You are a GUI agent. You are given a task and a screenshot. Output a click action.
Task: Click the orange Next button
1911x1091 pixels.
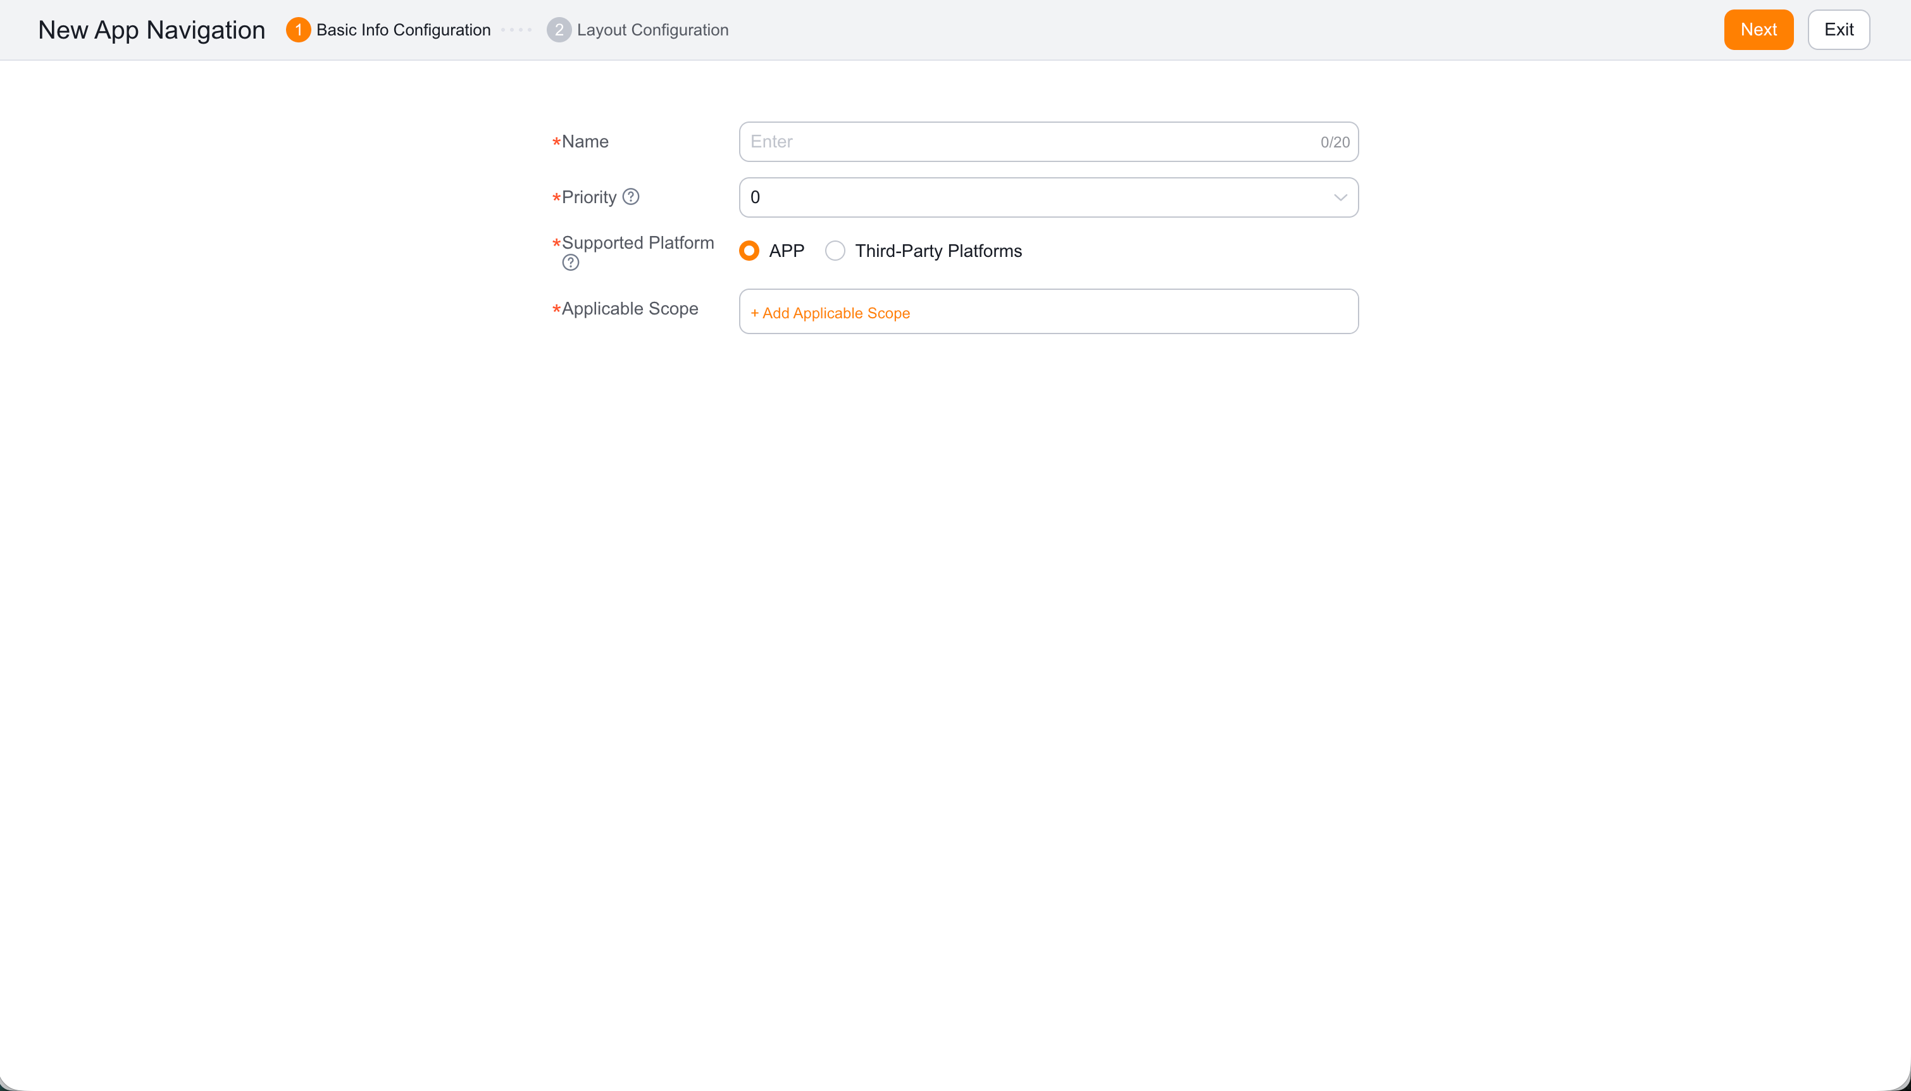pos(1758,30)
